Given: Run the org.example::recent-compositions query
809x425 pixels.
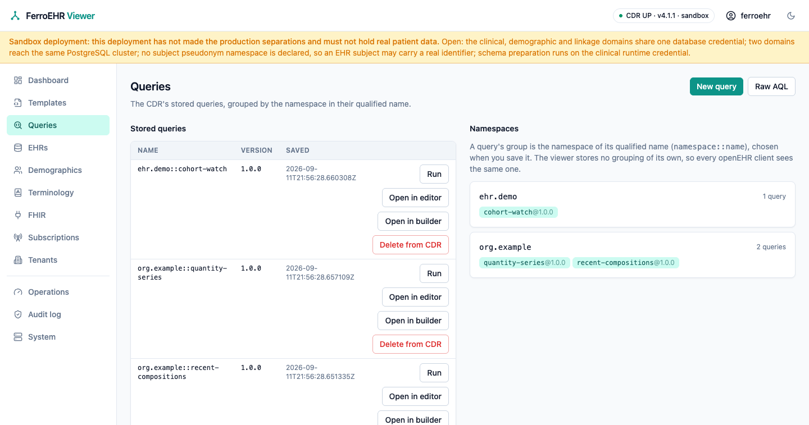Looking at the screenshot, I should point(434,373).
